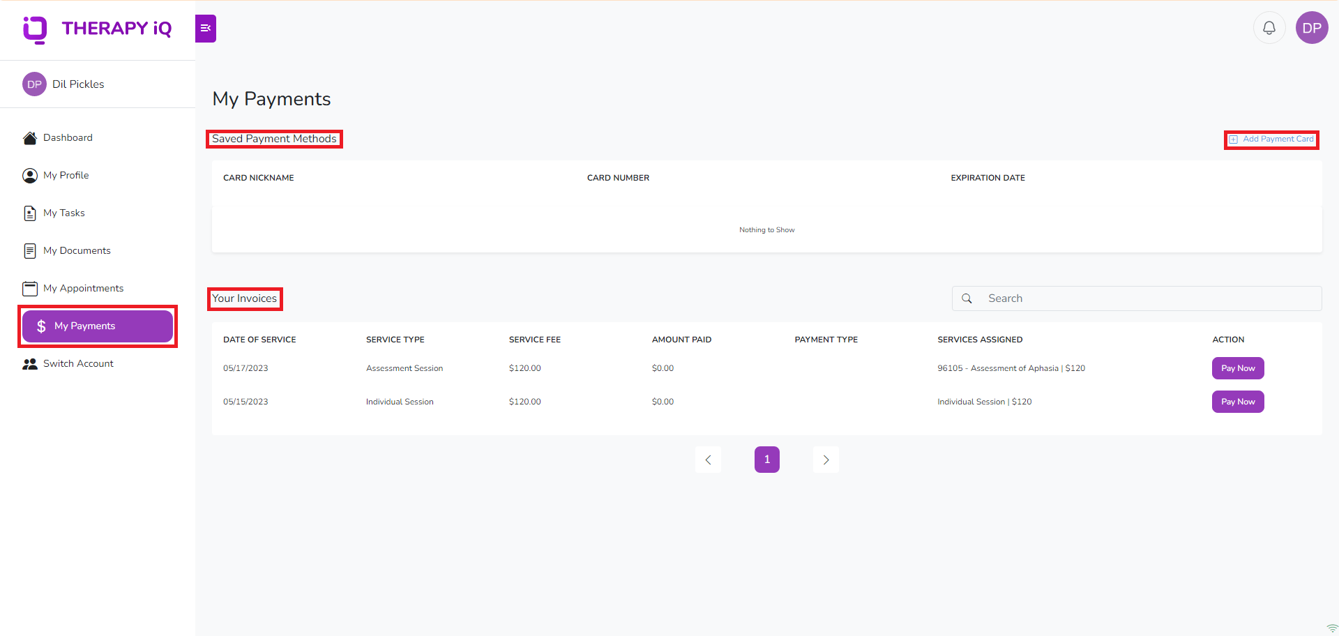Select page 1 in pagination

(x=767, y=460)
